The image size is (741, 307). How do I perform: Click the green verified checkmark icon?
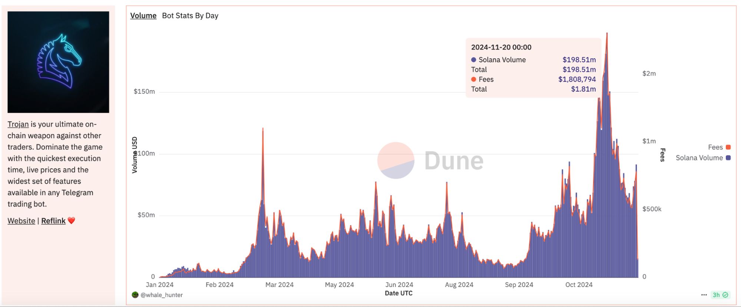725,295
